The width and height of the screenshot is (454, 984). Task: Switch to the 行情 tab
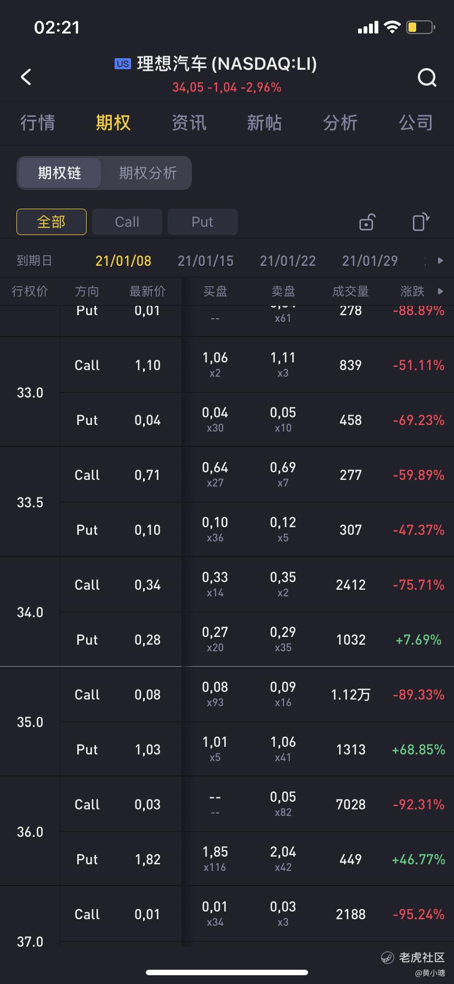[x=38, y=122]
